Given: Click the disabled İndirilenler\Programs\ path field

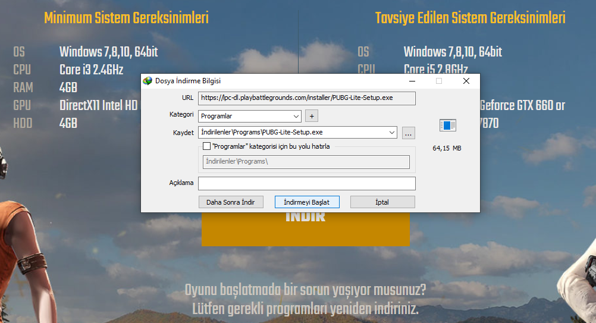Looking at the screenshot, I should [x=306, y=162].
